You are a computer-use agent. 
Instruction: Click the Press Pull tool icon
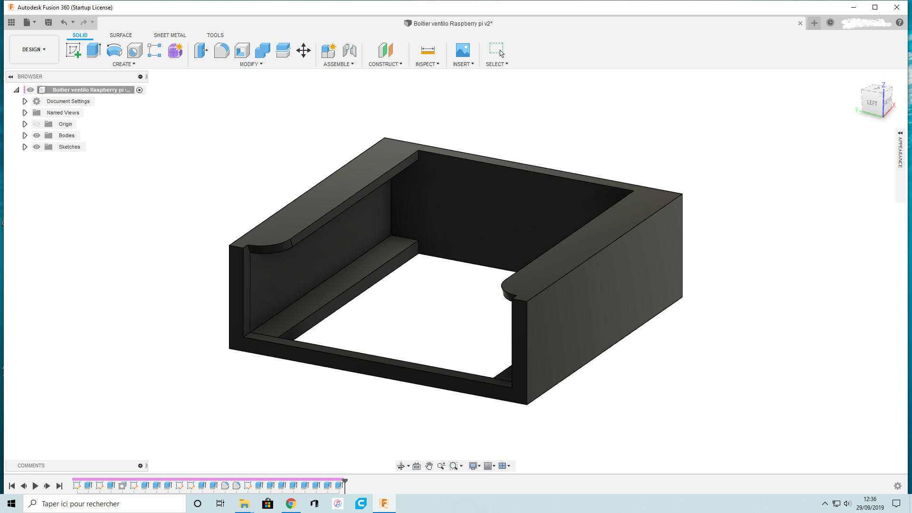pyautogui.click(x=201, y=50)
